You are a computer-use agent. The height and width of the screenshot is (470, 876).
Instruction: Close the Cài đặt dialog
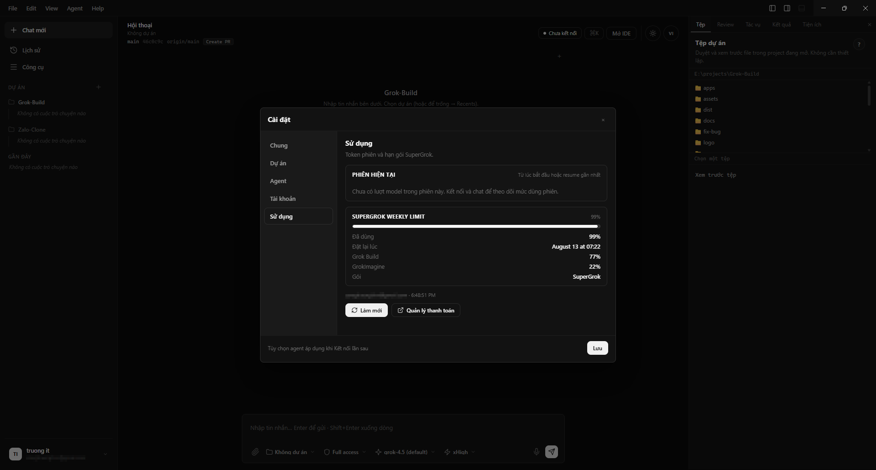(x=603, y=120)
